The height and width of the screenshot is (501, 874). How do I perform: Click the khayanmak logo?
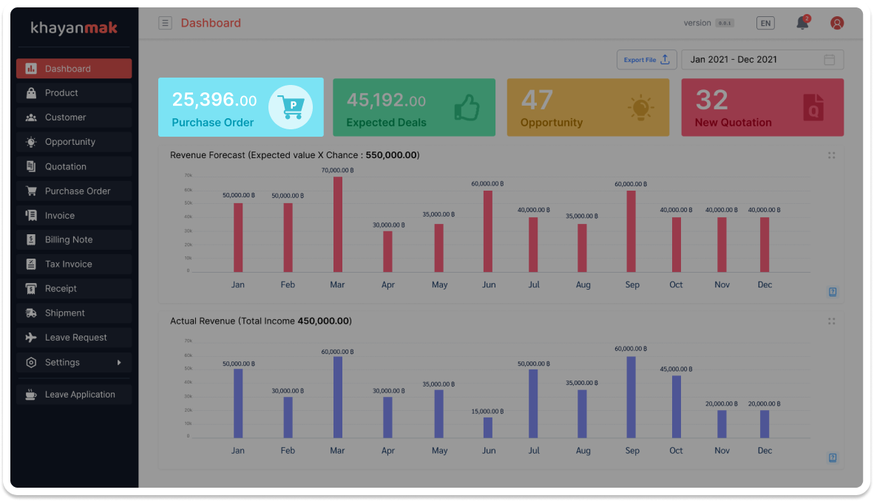[x=74, y=29]
